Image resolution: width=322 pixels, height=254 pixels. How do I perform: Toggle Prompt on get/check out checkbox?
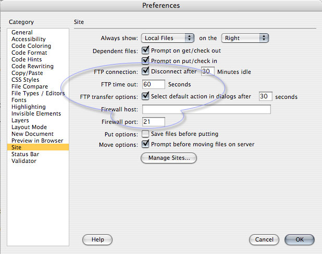[x=145, y=50]
